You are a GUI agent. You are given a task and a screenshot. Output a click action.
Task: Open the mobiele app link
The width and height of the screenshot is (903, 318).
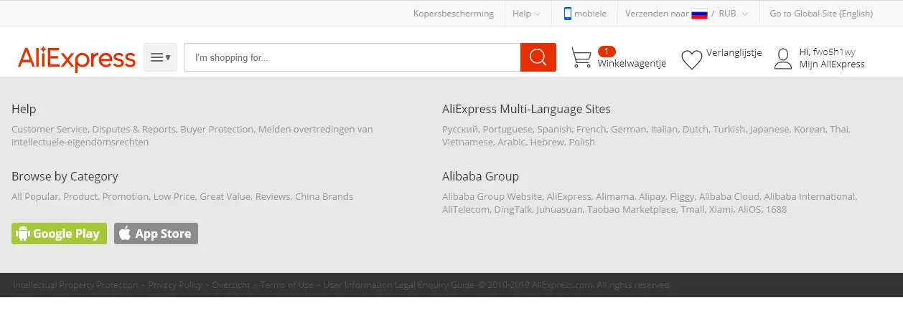(x=591, y=13)
